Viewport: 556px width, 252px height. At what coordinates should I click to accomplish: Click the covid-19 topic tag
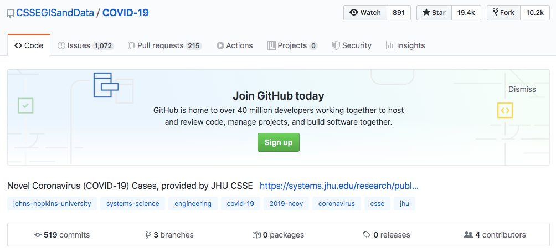[x=240, y=204]
